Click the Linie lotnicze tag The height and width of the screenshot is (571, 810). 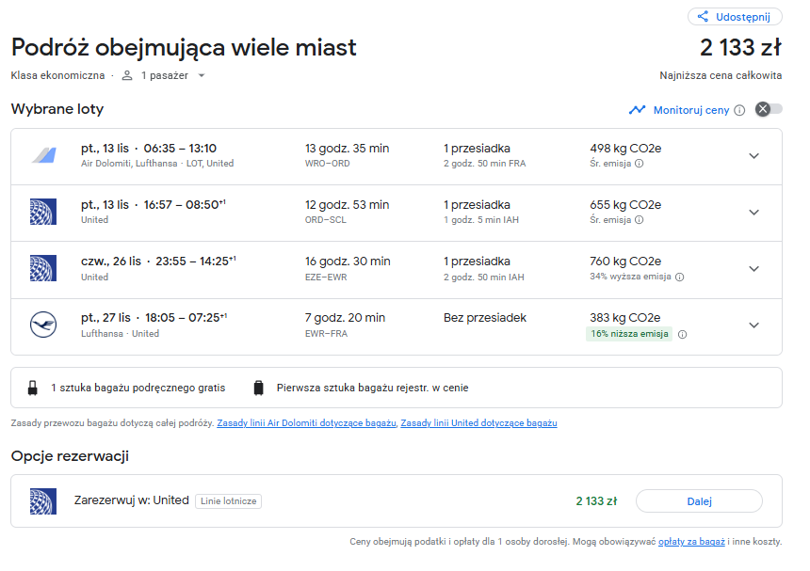click(228, 500)
